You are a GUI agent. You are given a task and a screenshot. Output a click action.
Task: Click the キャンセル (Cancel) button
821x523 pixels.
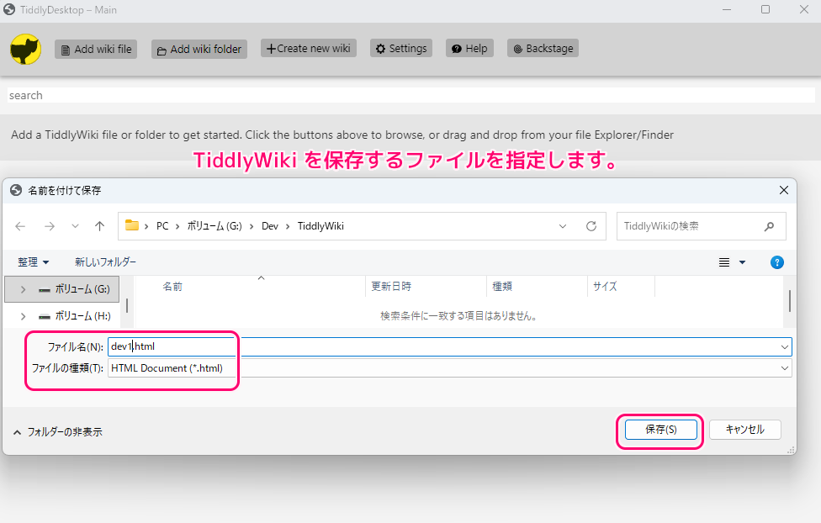(x=744, y=430)
